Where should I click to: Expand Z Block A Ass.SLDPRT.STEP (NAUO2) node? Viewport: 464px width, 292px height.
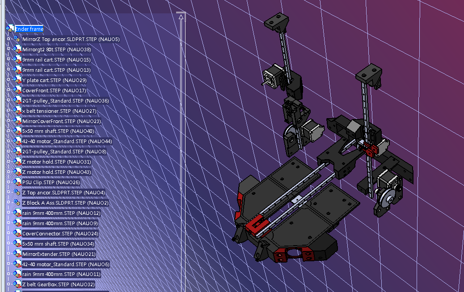(8, 202)
